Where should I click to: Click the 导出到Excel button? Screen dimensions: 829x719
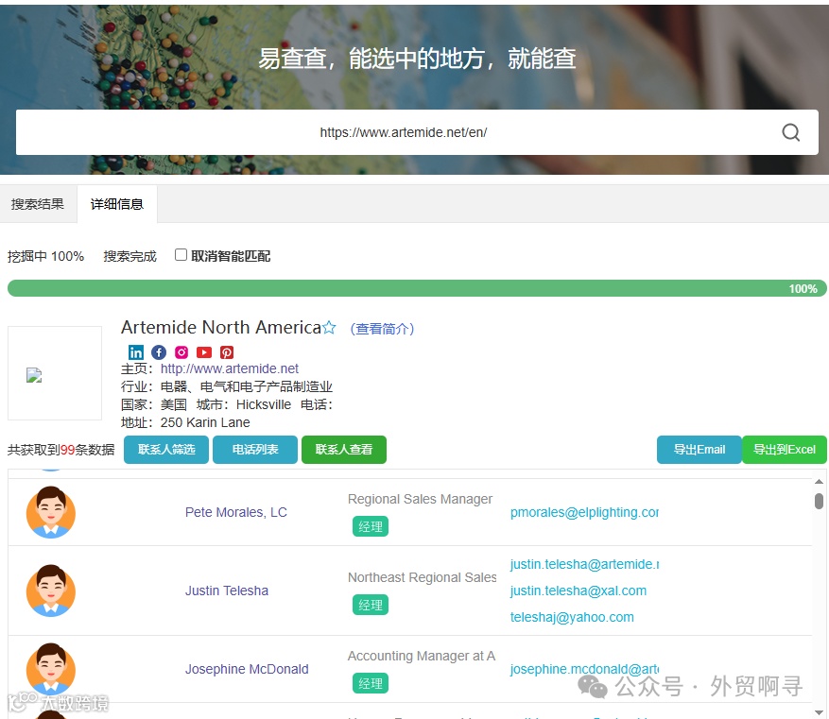click(784, 450)
